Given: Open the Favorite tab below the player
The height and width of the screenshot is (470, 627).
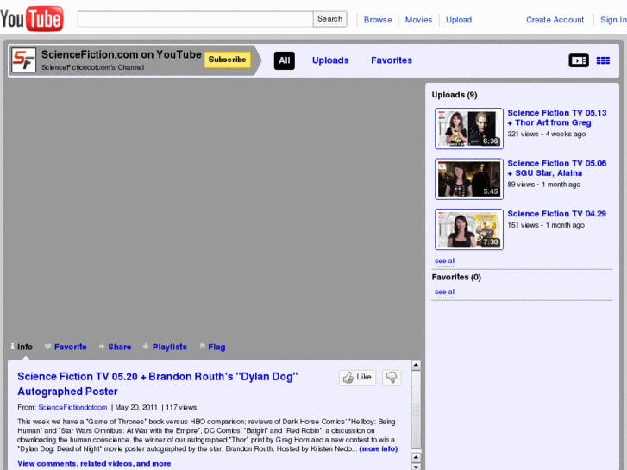Looking at the screenshot, I should (71, 347).
